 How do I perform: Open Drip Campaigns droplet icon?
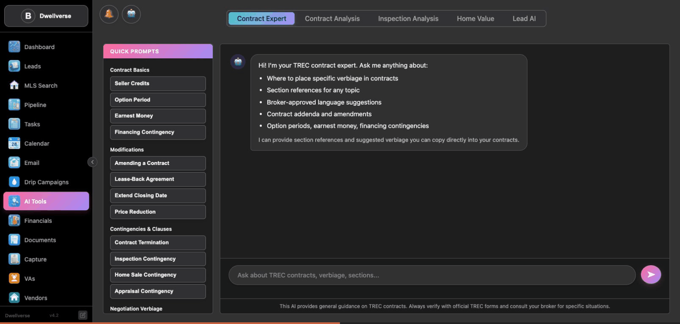[14, 182]
